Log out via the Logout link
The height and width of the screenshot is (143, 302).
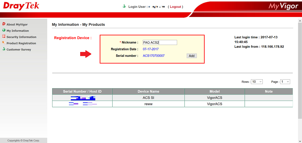tap(175, 7)
